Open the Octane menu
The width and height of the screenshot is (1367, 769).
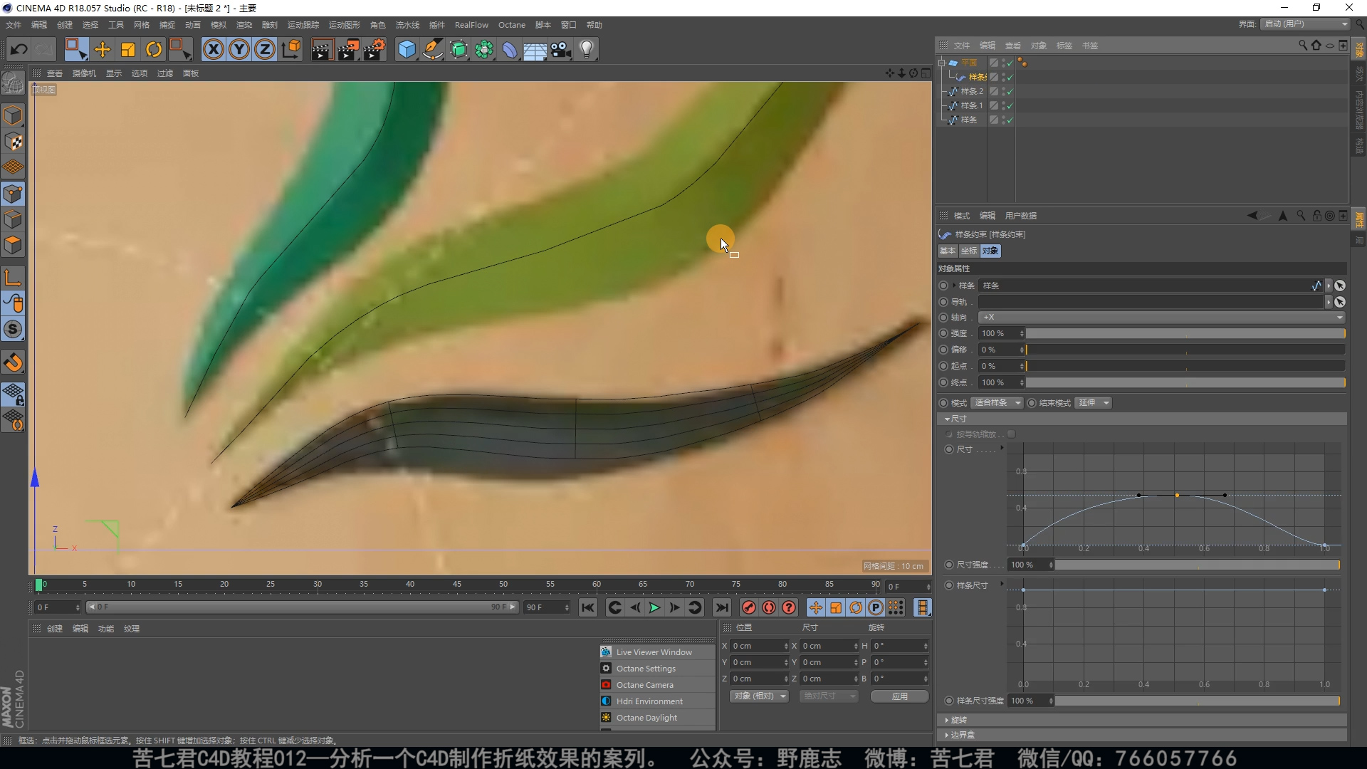point(511,25)
